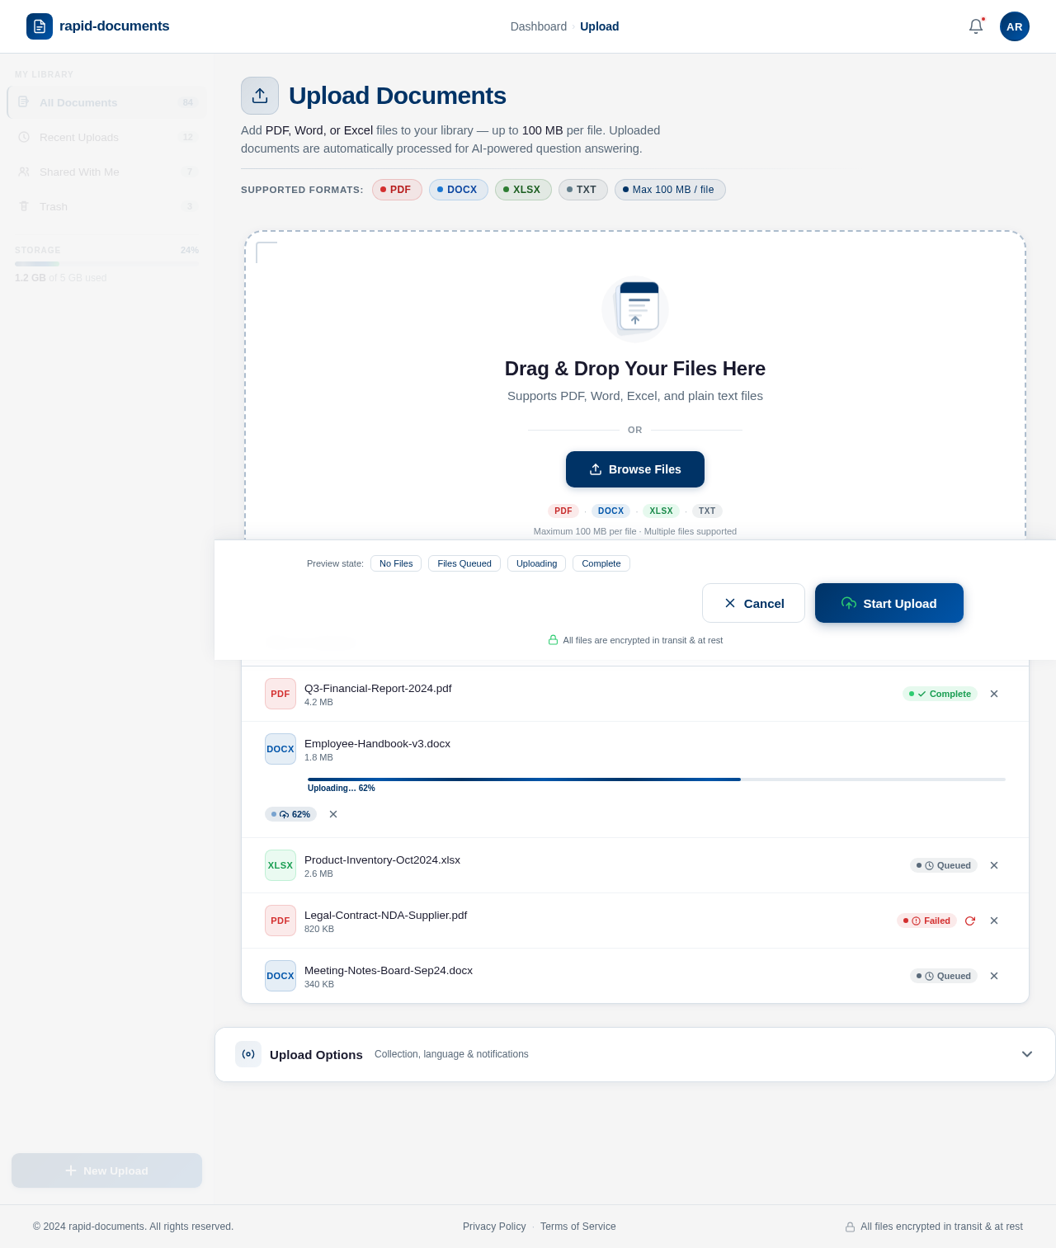
Task: Switch to the Upload breadcrumb tab
Action: [599, 26]
